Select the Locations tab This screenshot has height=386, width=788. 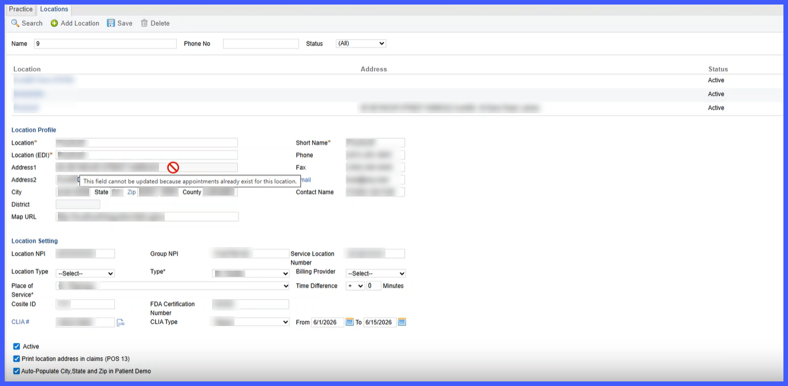(x=54, y=9)
